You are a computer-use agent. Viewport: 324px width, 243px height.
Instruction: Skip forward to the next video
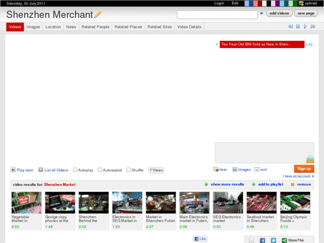(313, 26)
